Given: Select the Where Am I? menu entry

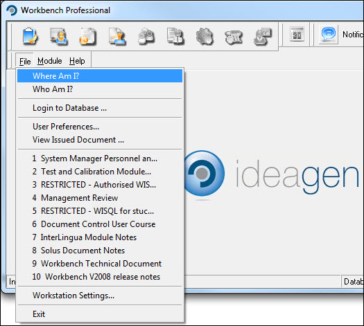Looking at the screenshot, I should click(x=100, y=75).
